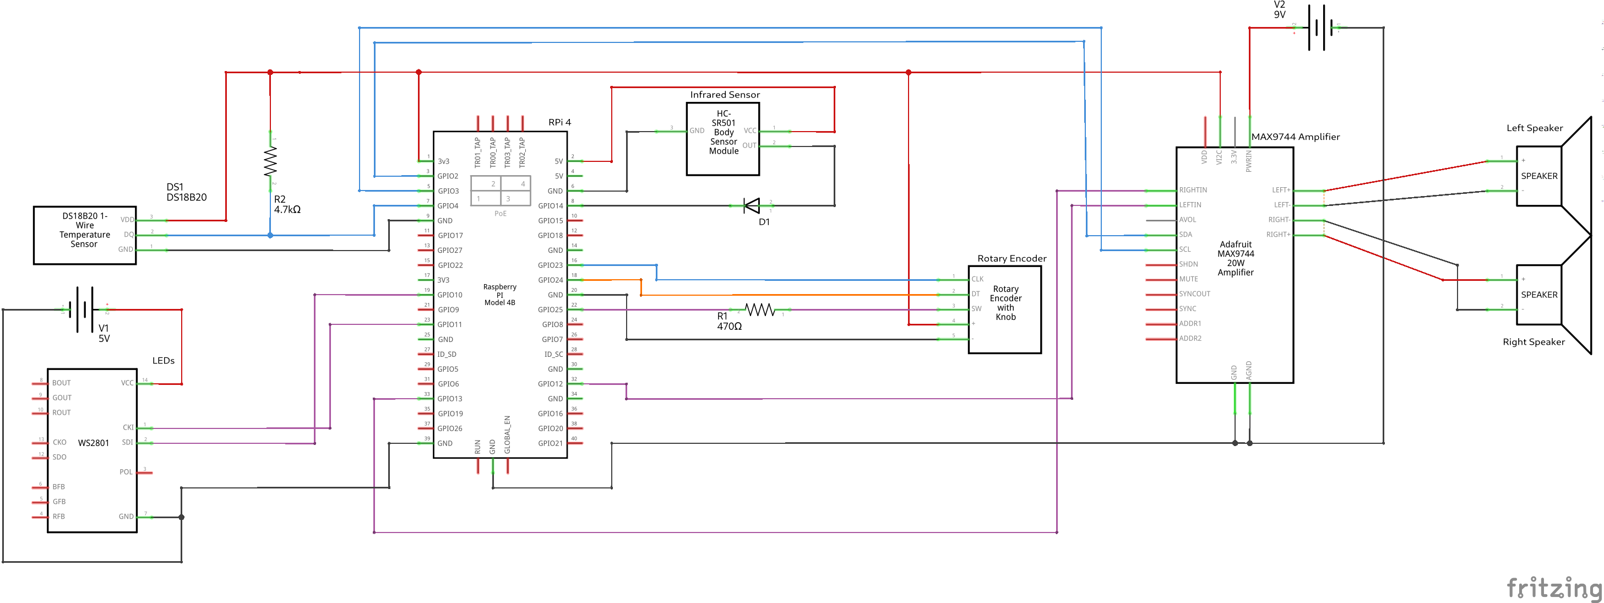Select the Rotary Encoder with Knob box
1604x603 pixels.
click(1004, 309)
